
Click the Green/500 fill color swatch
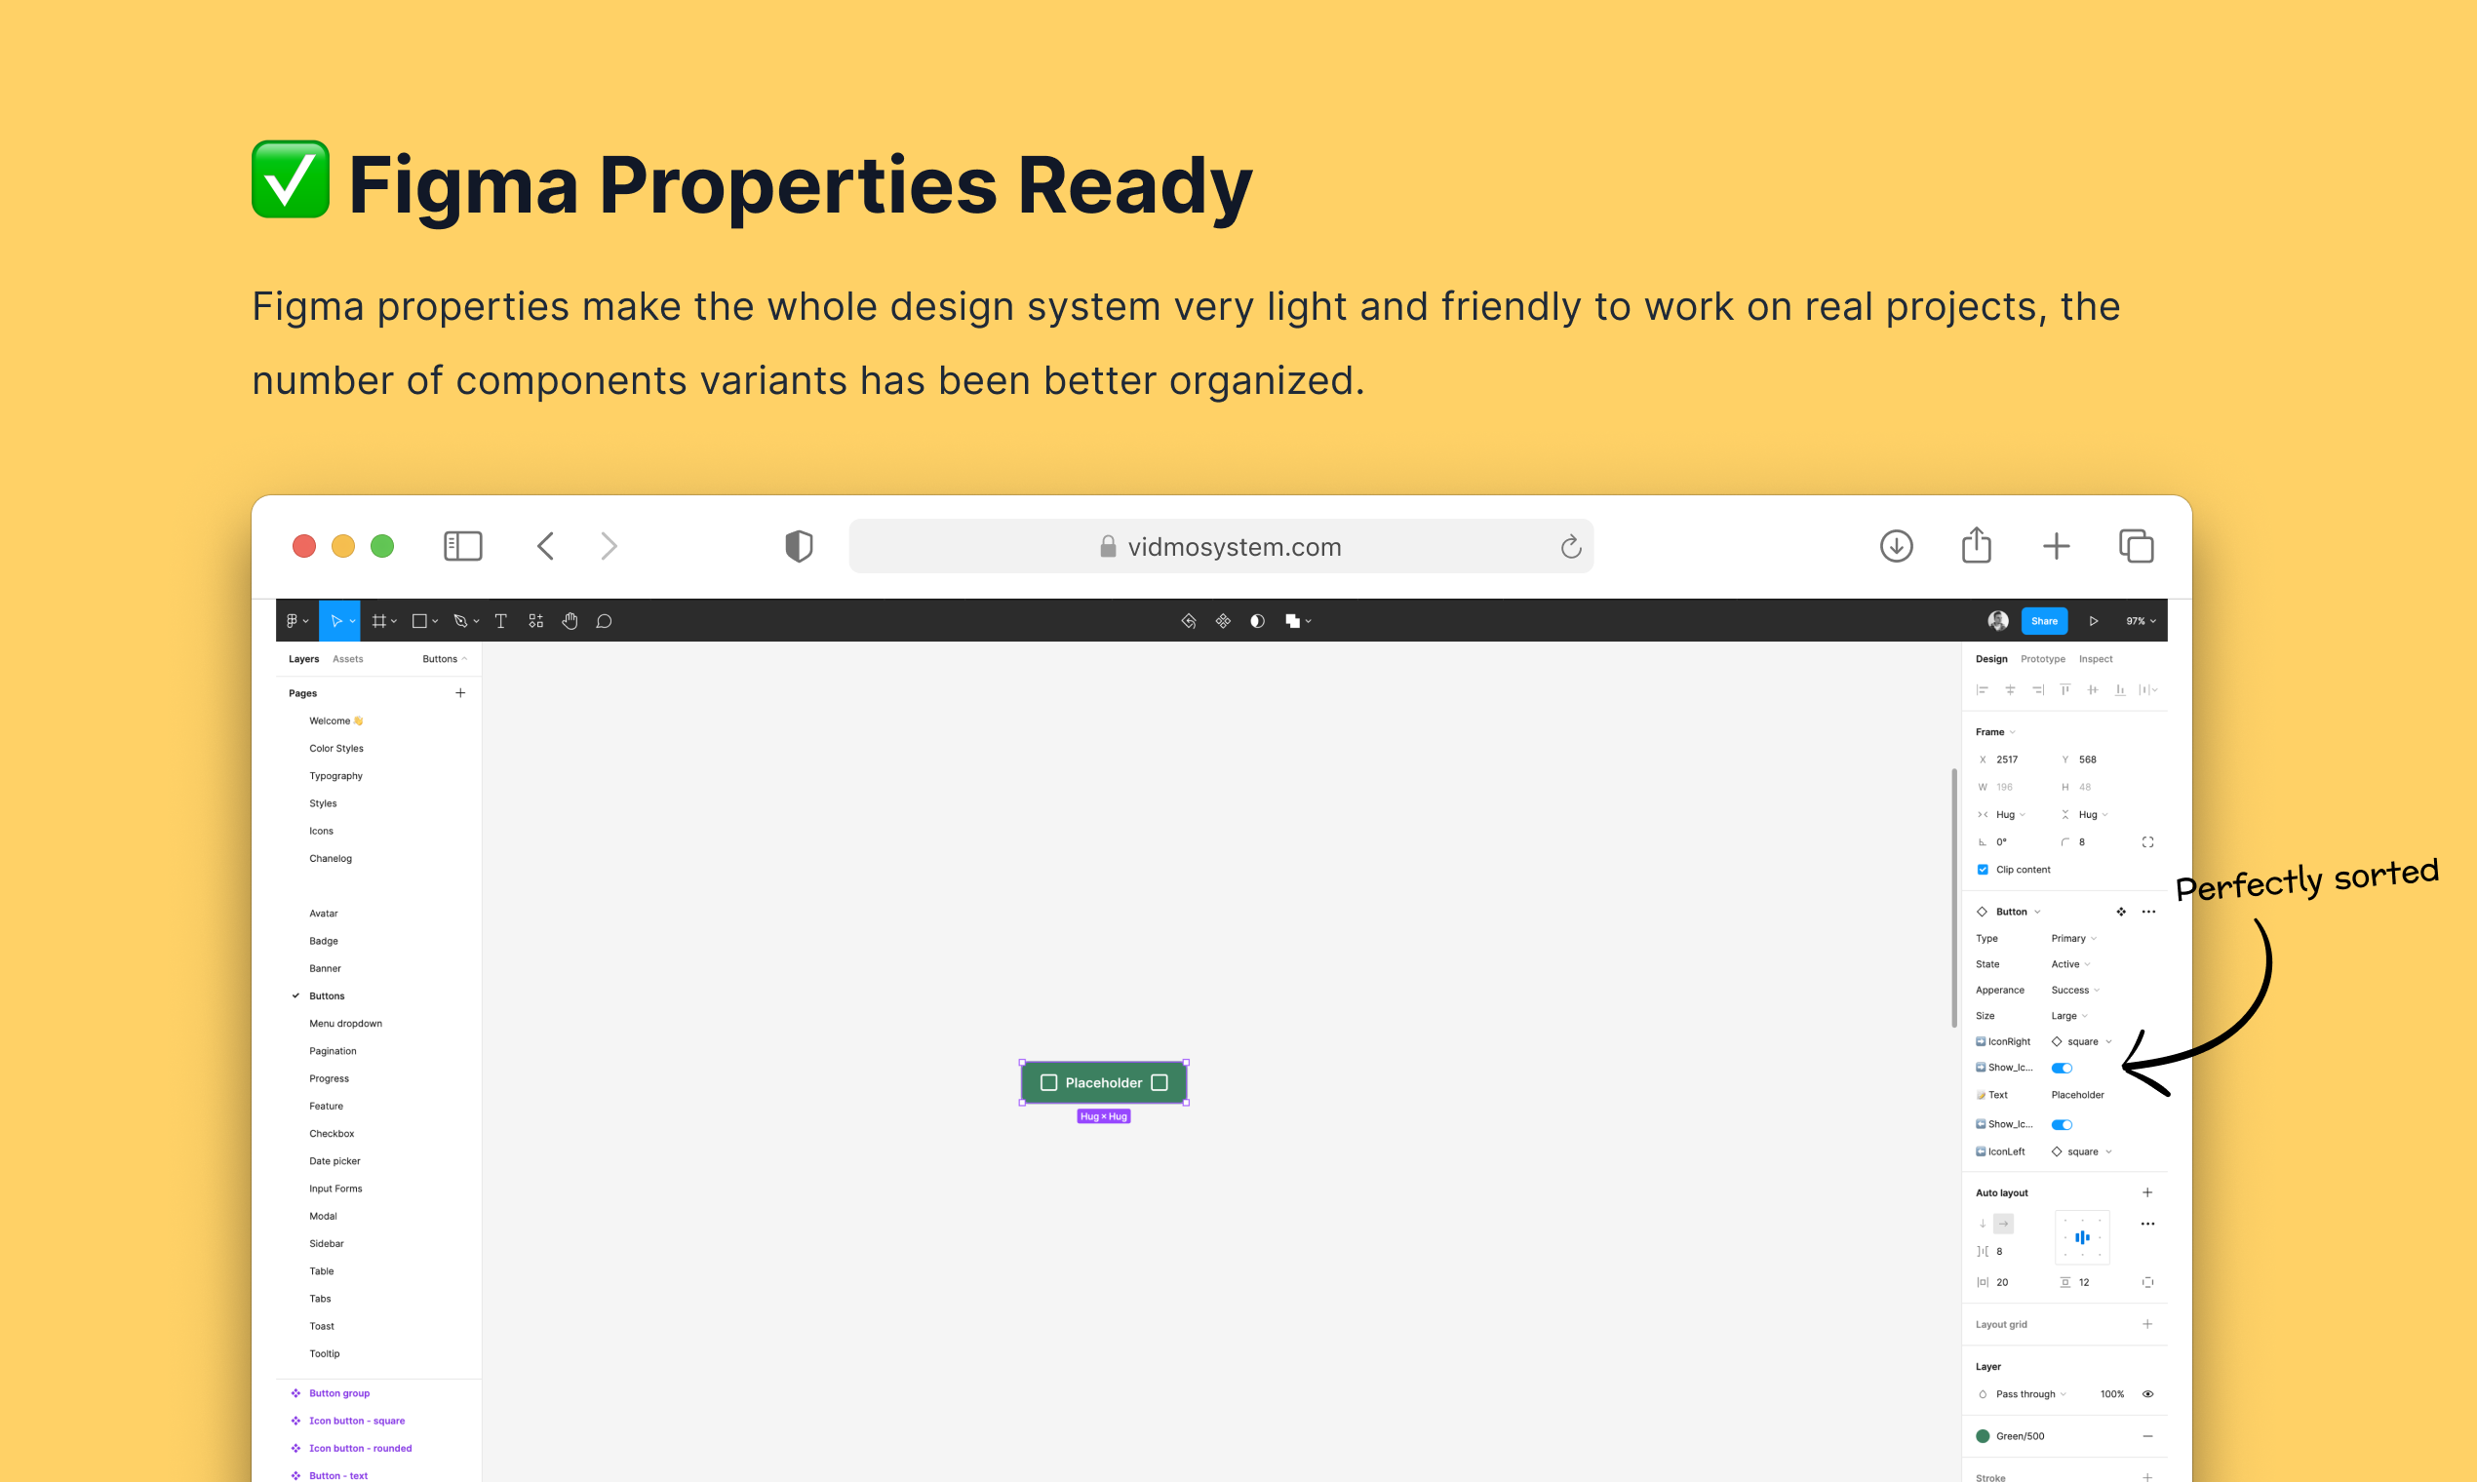pos(1983,1436)
